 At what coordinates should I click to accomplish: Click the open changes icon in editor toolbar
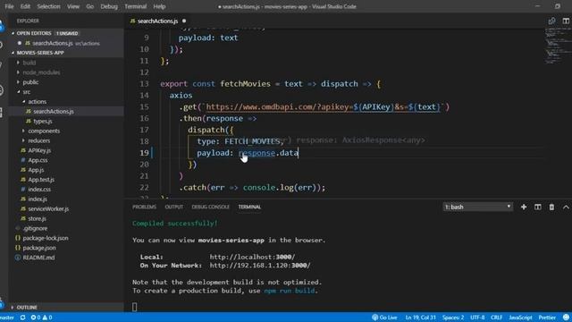coord(551,21)
